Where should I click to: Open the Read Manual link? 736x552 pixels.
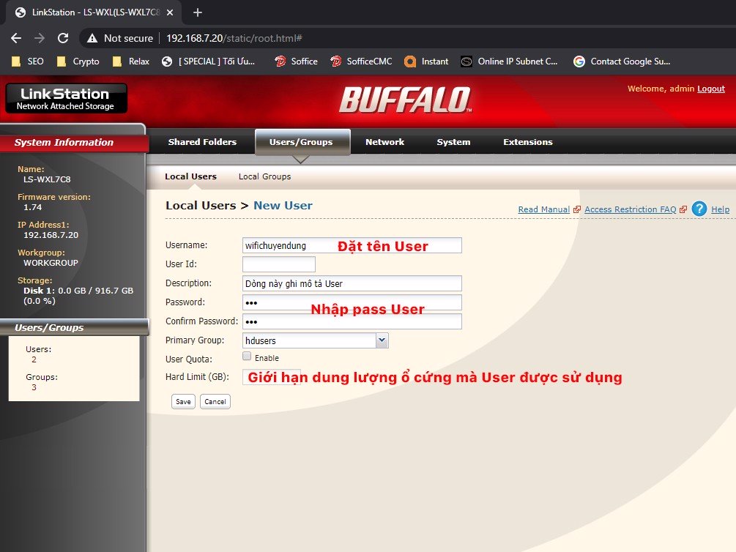pos(544,209)
